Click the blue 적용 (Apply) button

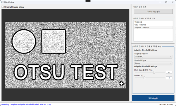(153, 98)
